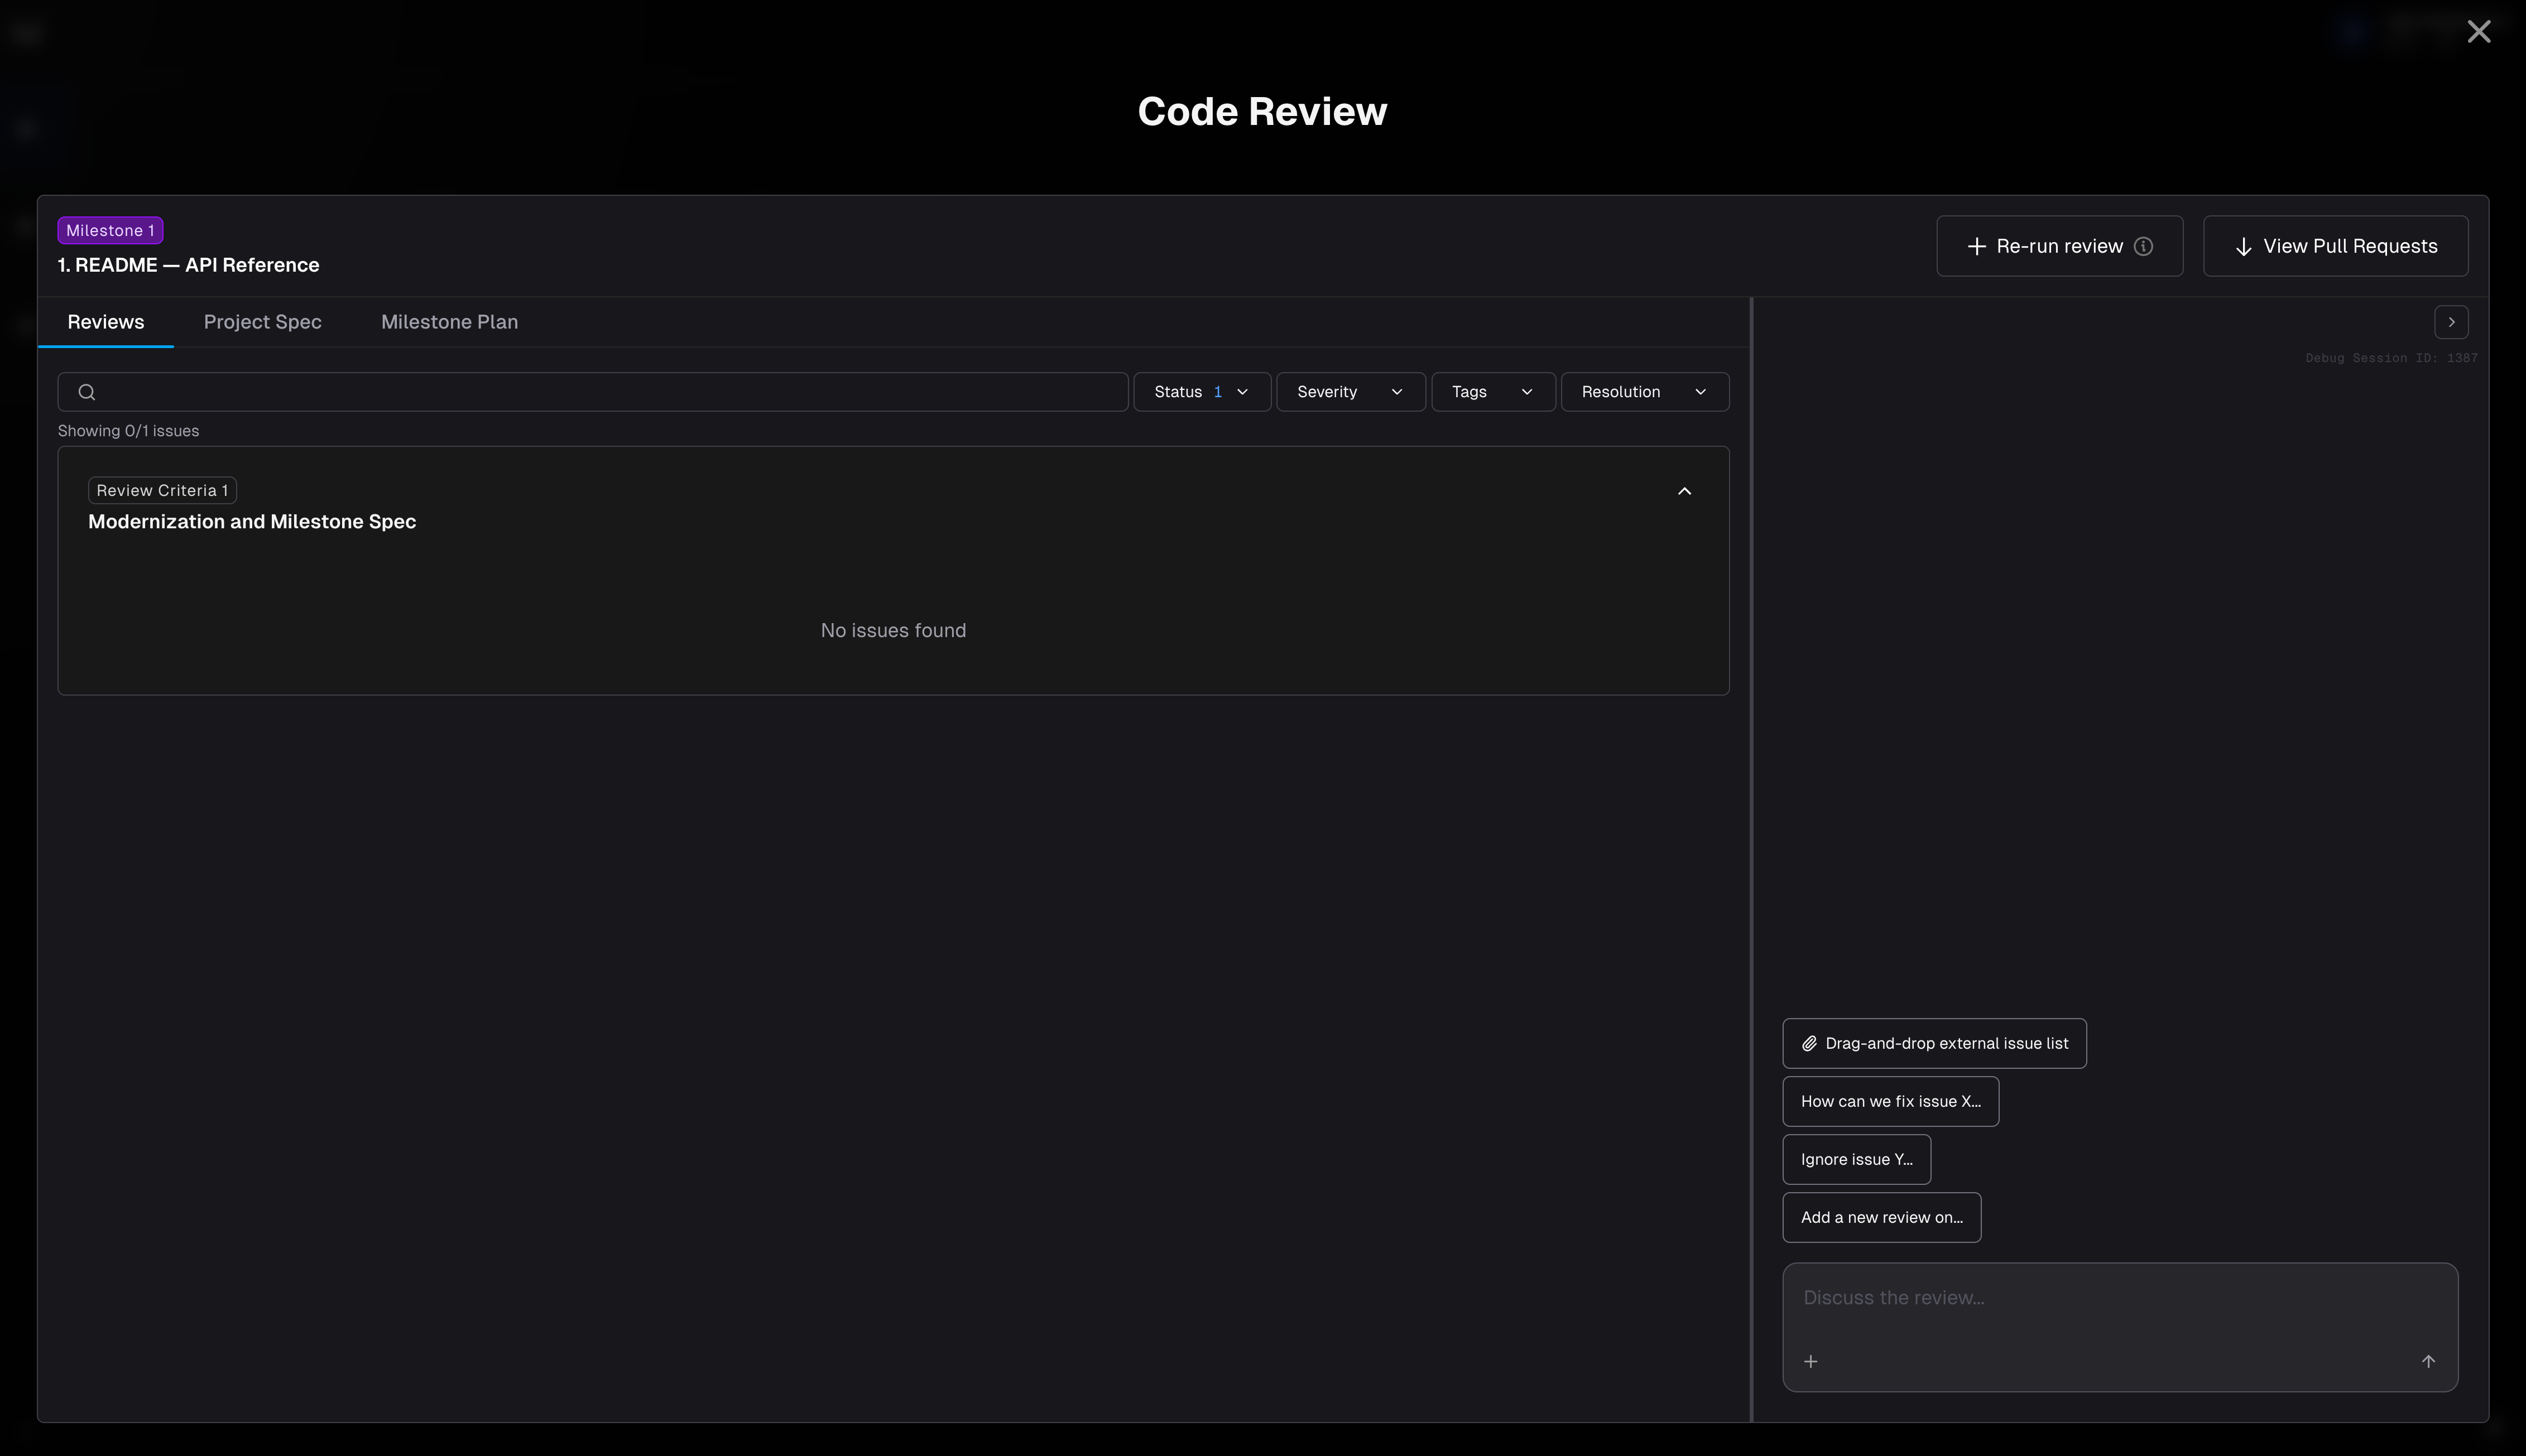The width and height of the screenshot is (2526, 1456).
Task: Click the Debug Session ID text
Action: pos(2391,358)
